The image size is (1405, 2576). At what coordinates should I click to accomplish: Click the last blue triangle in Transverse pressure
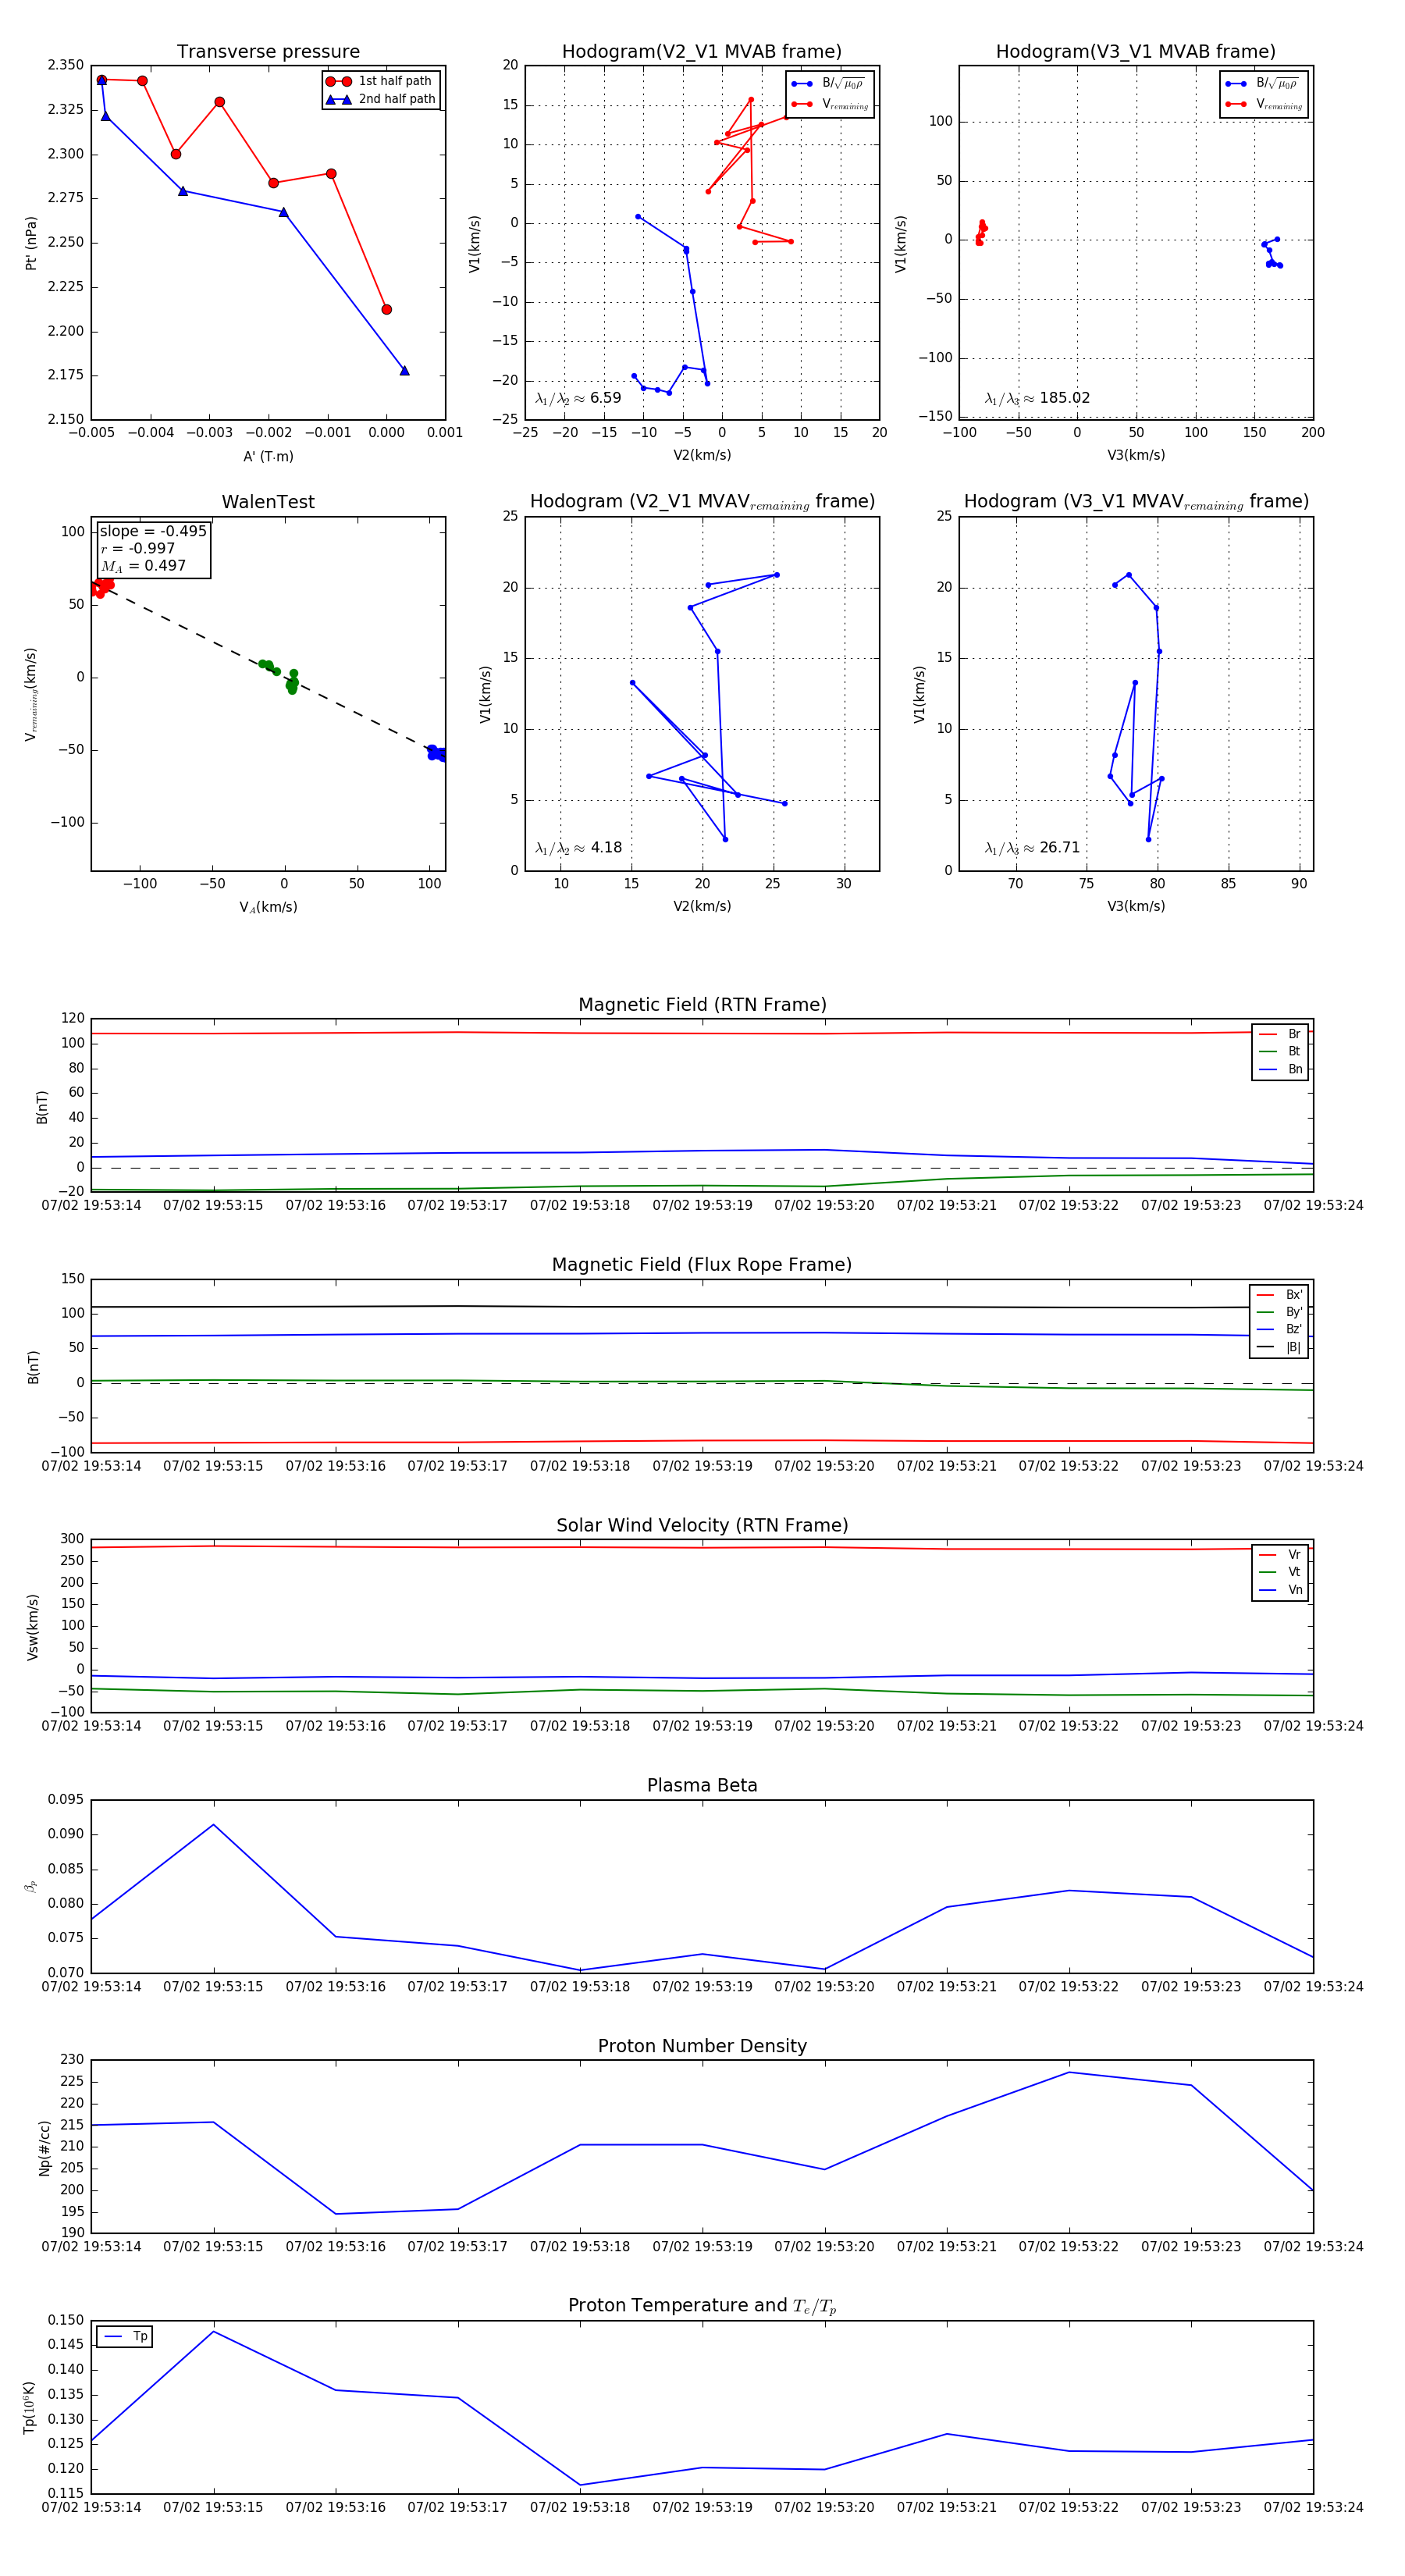[x=404, y=371]
